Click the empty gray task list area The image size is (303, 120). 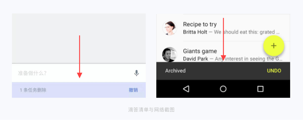pyautogui.click(x=79, y=38)
